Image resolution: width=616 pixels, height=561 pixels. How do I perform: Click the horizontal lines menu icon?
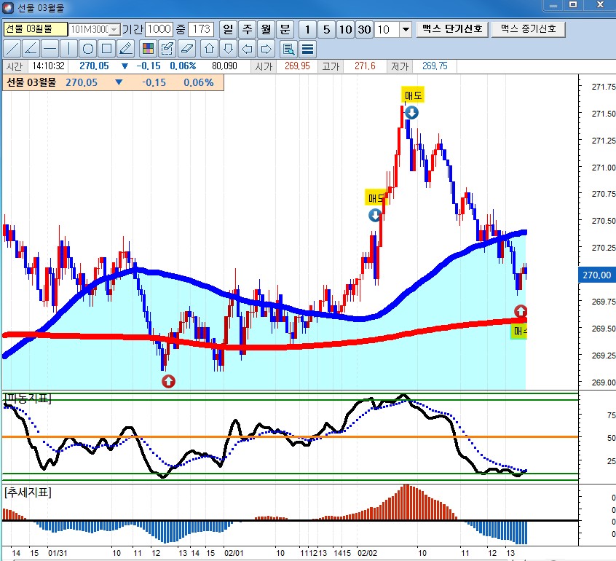click(307, 49)
